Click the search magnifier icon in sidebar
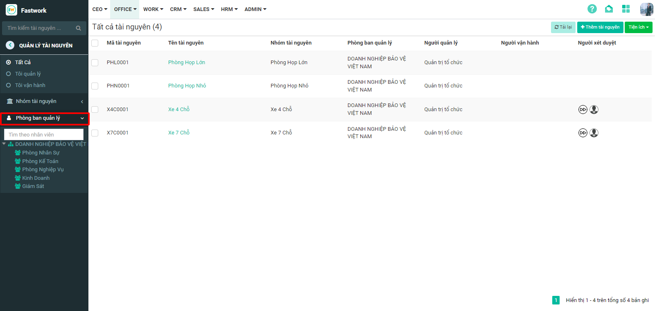This screenshot has height=311, width=655. [78, 28]
